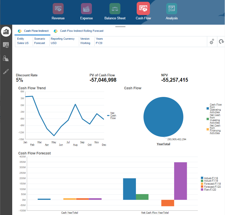Switch to Cash Flow Indirect Rolling Forecast tab

[79, 31]
